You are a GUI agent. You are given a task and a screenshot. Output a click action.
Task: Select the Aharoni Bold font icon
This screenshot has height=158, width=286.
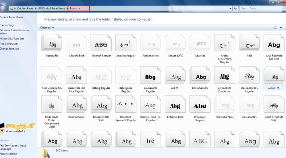(x=76, y=43)
